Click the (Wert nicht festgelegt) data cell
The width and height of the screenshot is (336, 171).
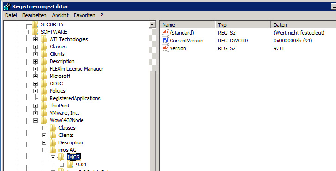[299, 33]
